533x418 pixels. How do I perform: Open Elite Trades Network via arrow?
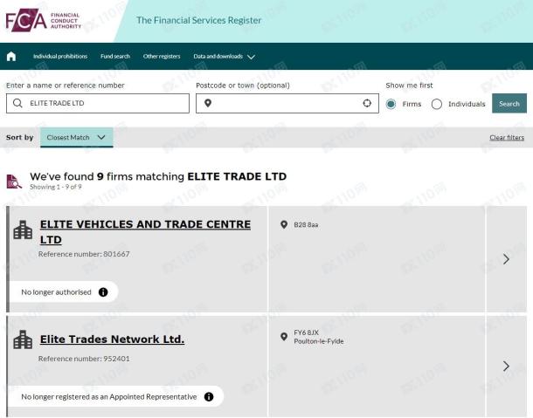506,366
